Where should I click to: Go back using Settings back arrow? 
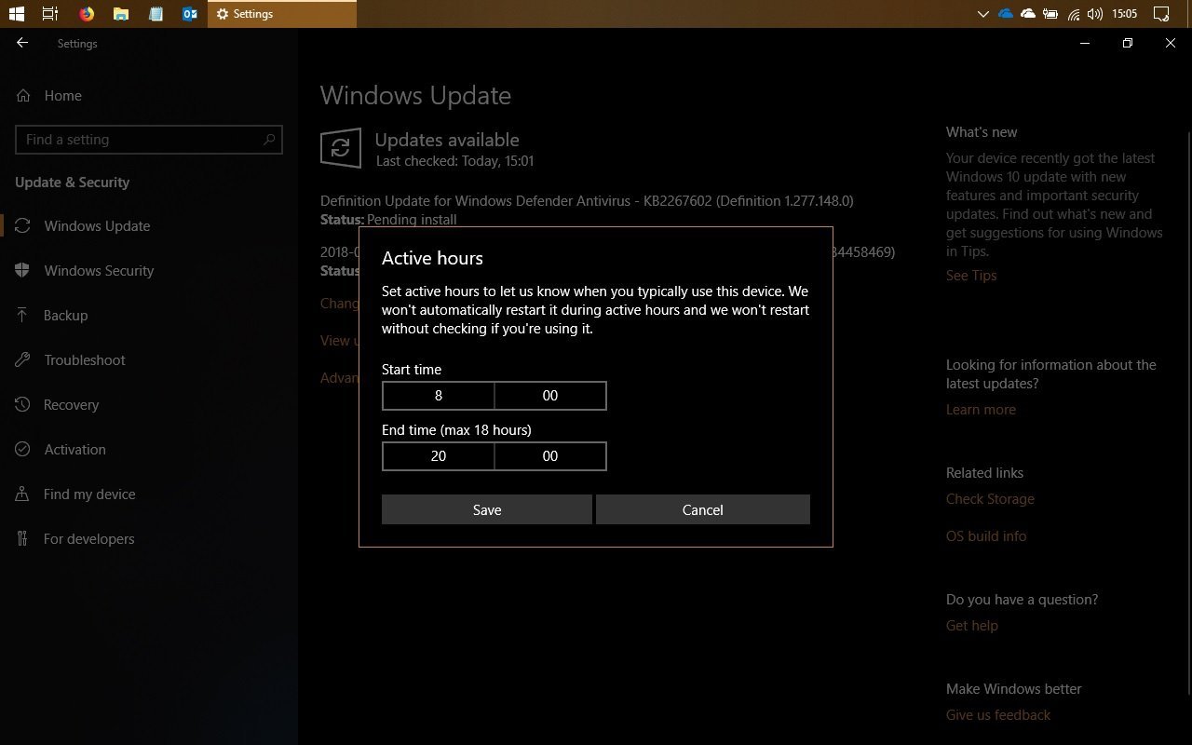[x=22, y=43]
